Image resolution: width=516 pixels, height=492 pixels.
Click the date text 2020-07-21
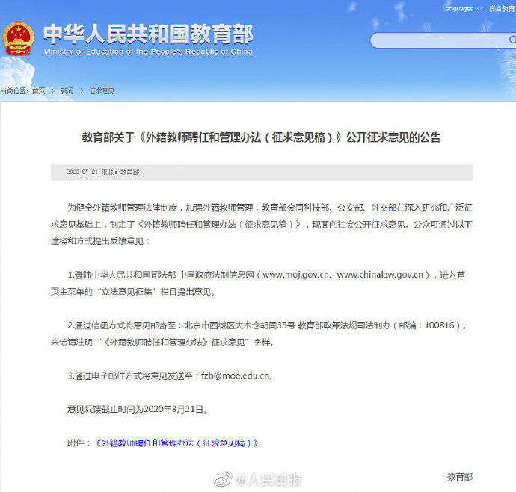point(82,172)
